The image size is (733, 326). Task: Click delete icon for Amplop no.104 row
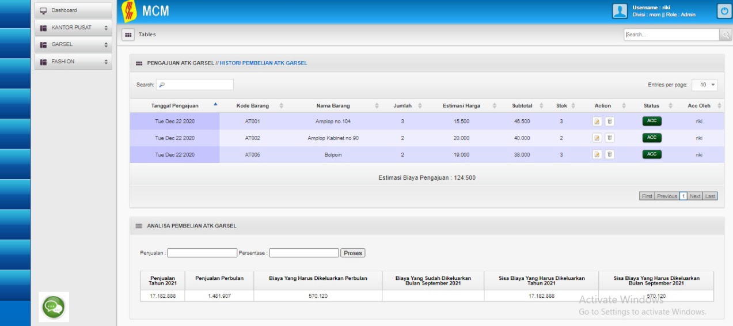609,122
